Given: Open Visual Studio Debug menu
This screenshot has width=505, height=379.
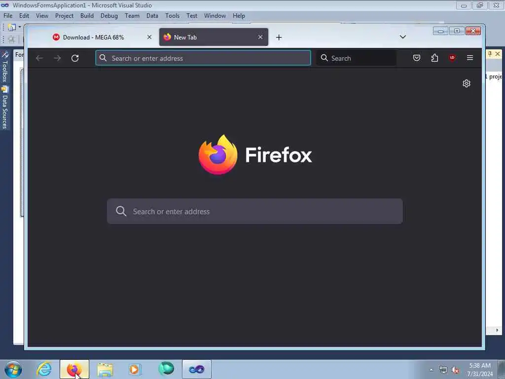Looking at the screenshot, I should point(109,16).
